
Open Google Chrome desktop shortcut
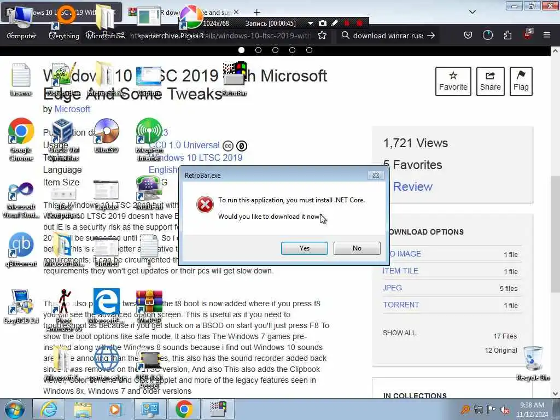click(21, 139)
